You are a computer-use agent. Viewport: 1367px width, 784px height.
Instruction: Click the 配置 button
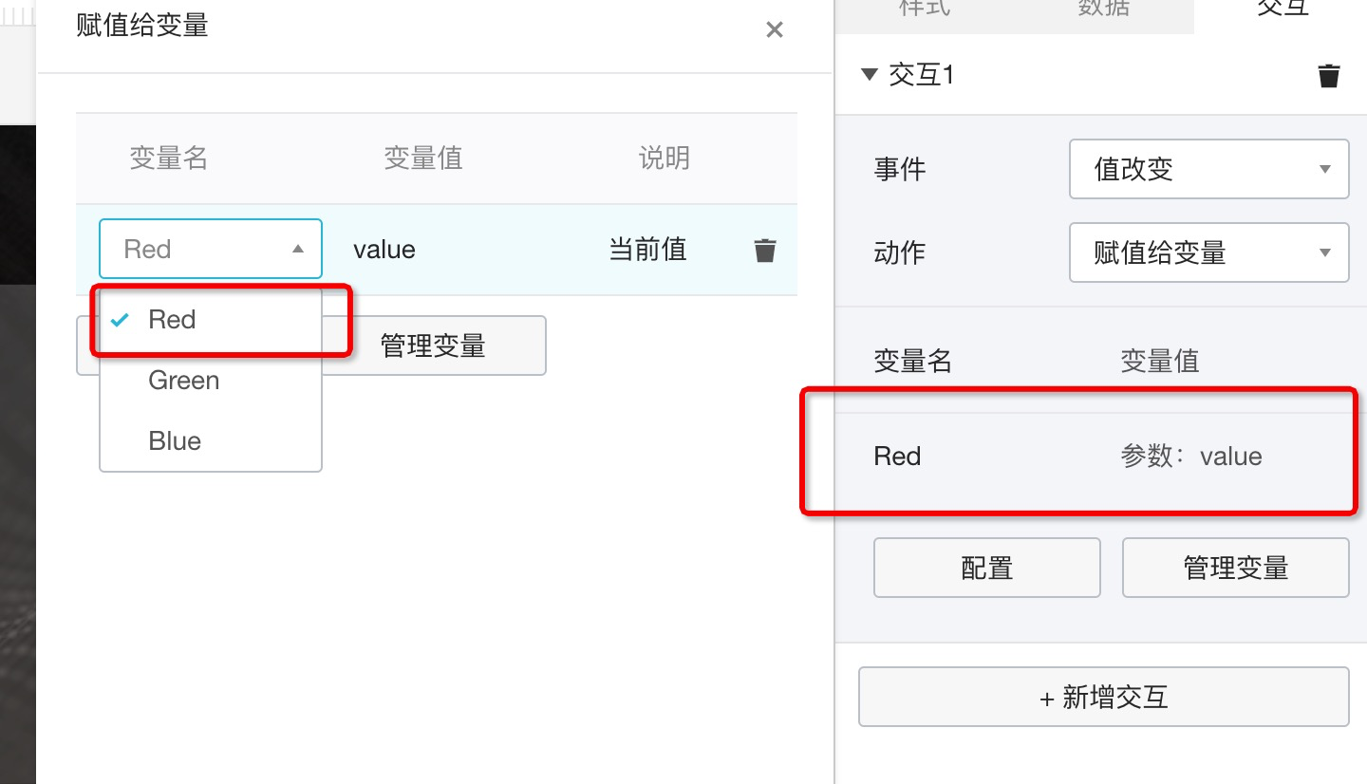[987, 568]
